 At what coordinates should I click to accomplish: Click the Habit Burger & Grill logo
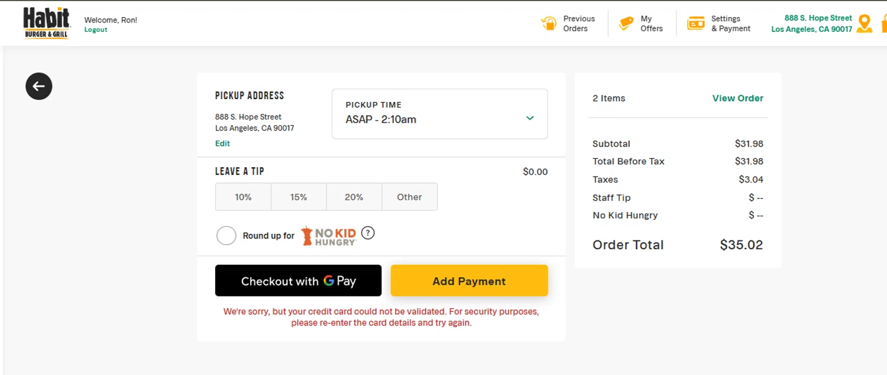pyautogui.click(x=47, y=23)
